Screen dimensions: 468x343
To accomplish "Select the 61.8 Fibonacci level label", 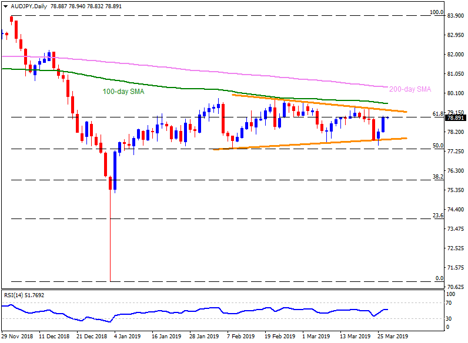I will pyautogui.click(x=437, y=113).
